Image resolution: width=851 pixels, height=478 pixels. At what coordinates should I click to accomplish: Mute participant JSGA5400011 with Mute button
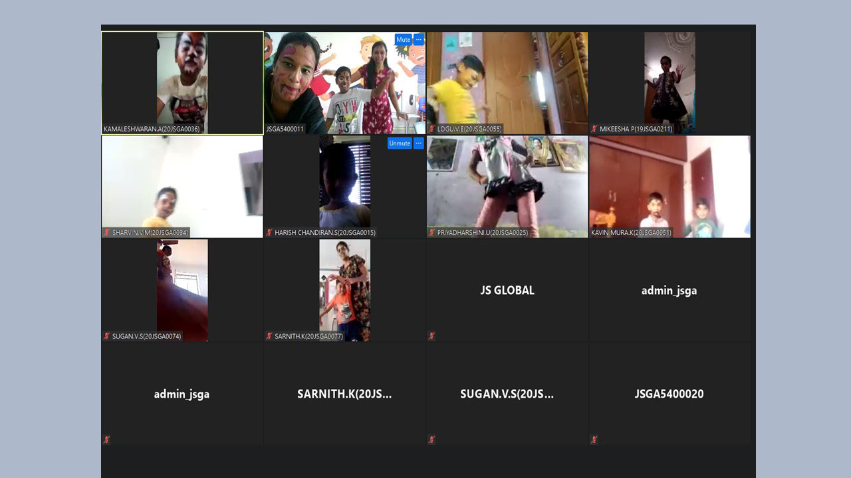click(403, 40)
